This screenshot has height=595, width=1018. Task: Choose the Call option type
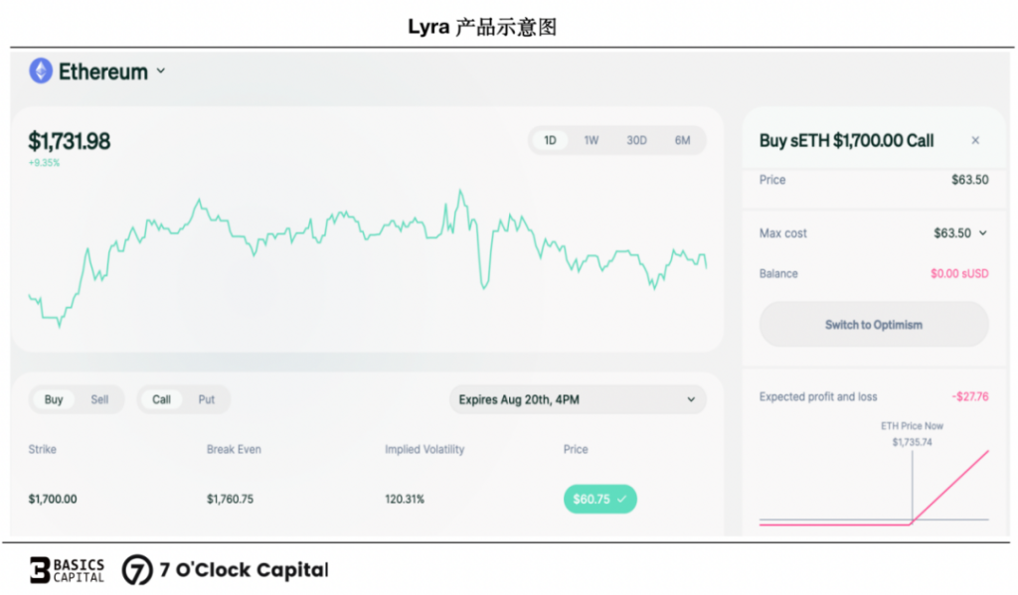click(x=161, y=399)
